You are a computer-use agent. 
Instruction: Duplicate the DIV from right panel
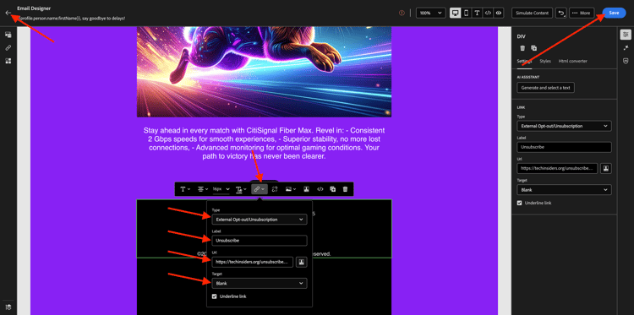(x=533, y=48)
